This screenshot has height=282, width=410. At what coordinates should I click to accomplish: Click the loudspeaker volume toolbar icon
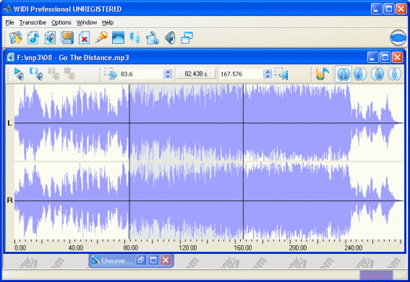coord(170,38)
